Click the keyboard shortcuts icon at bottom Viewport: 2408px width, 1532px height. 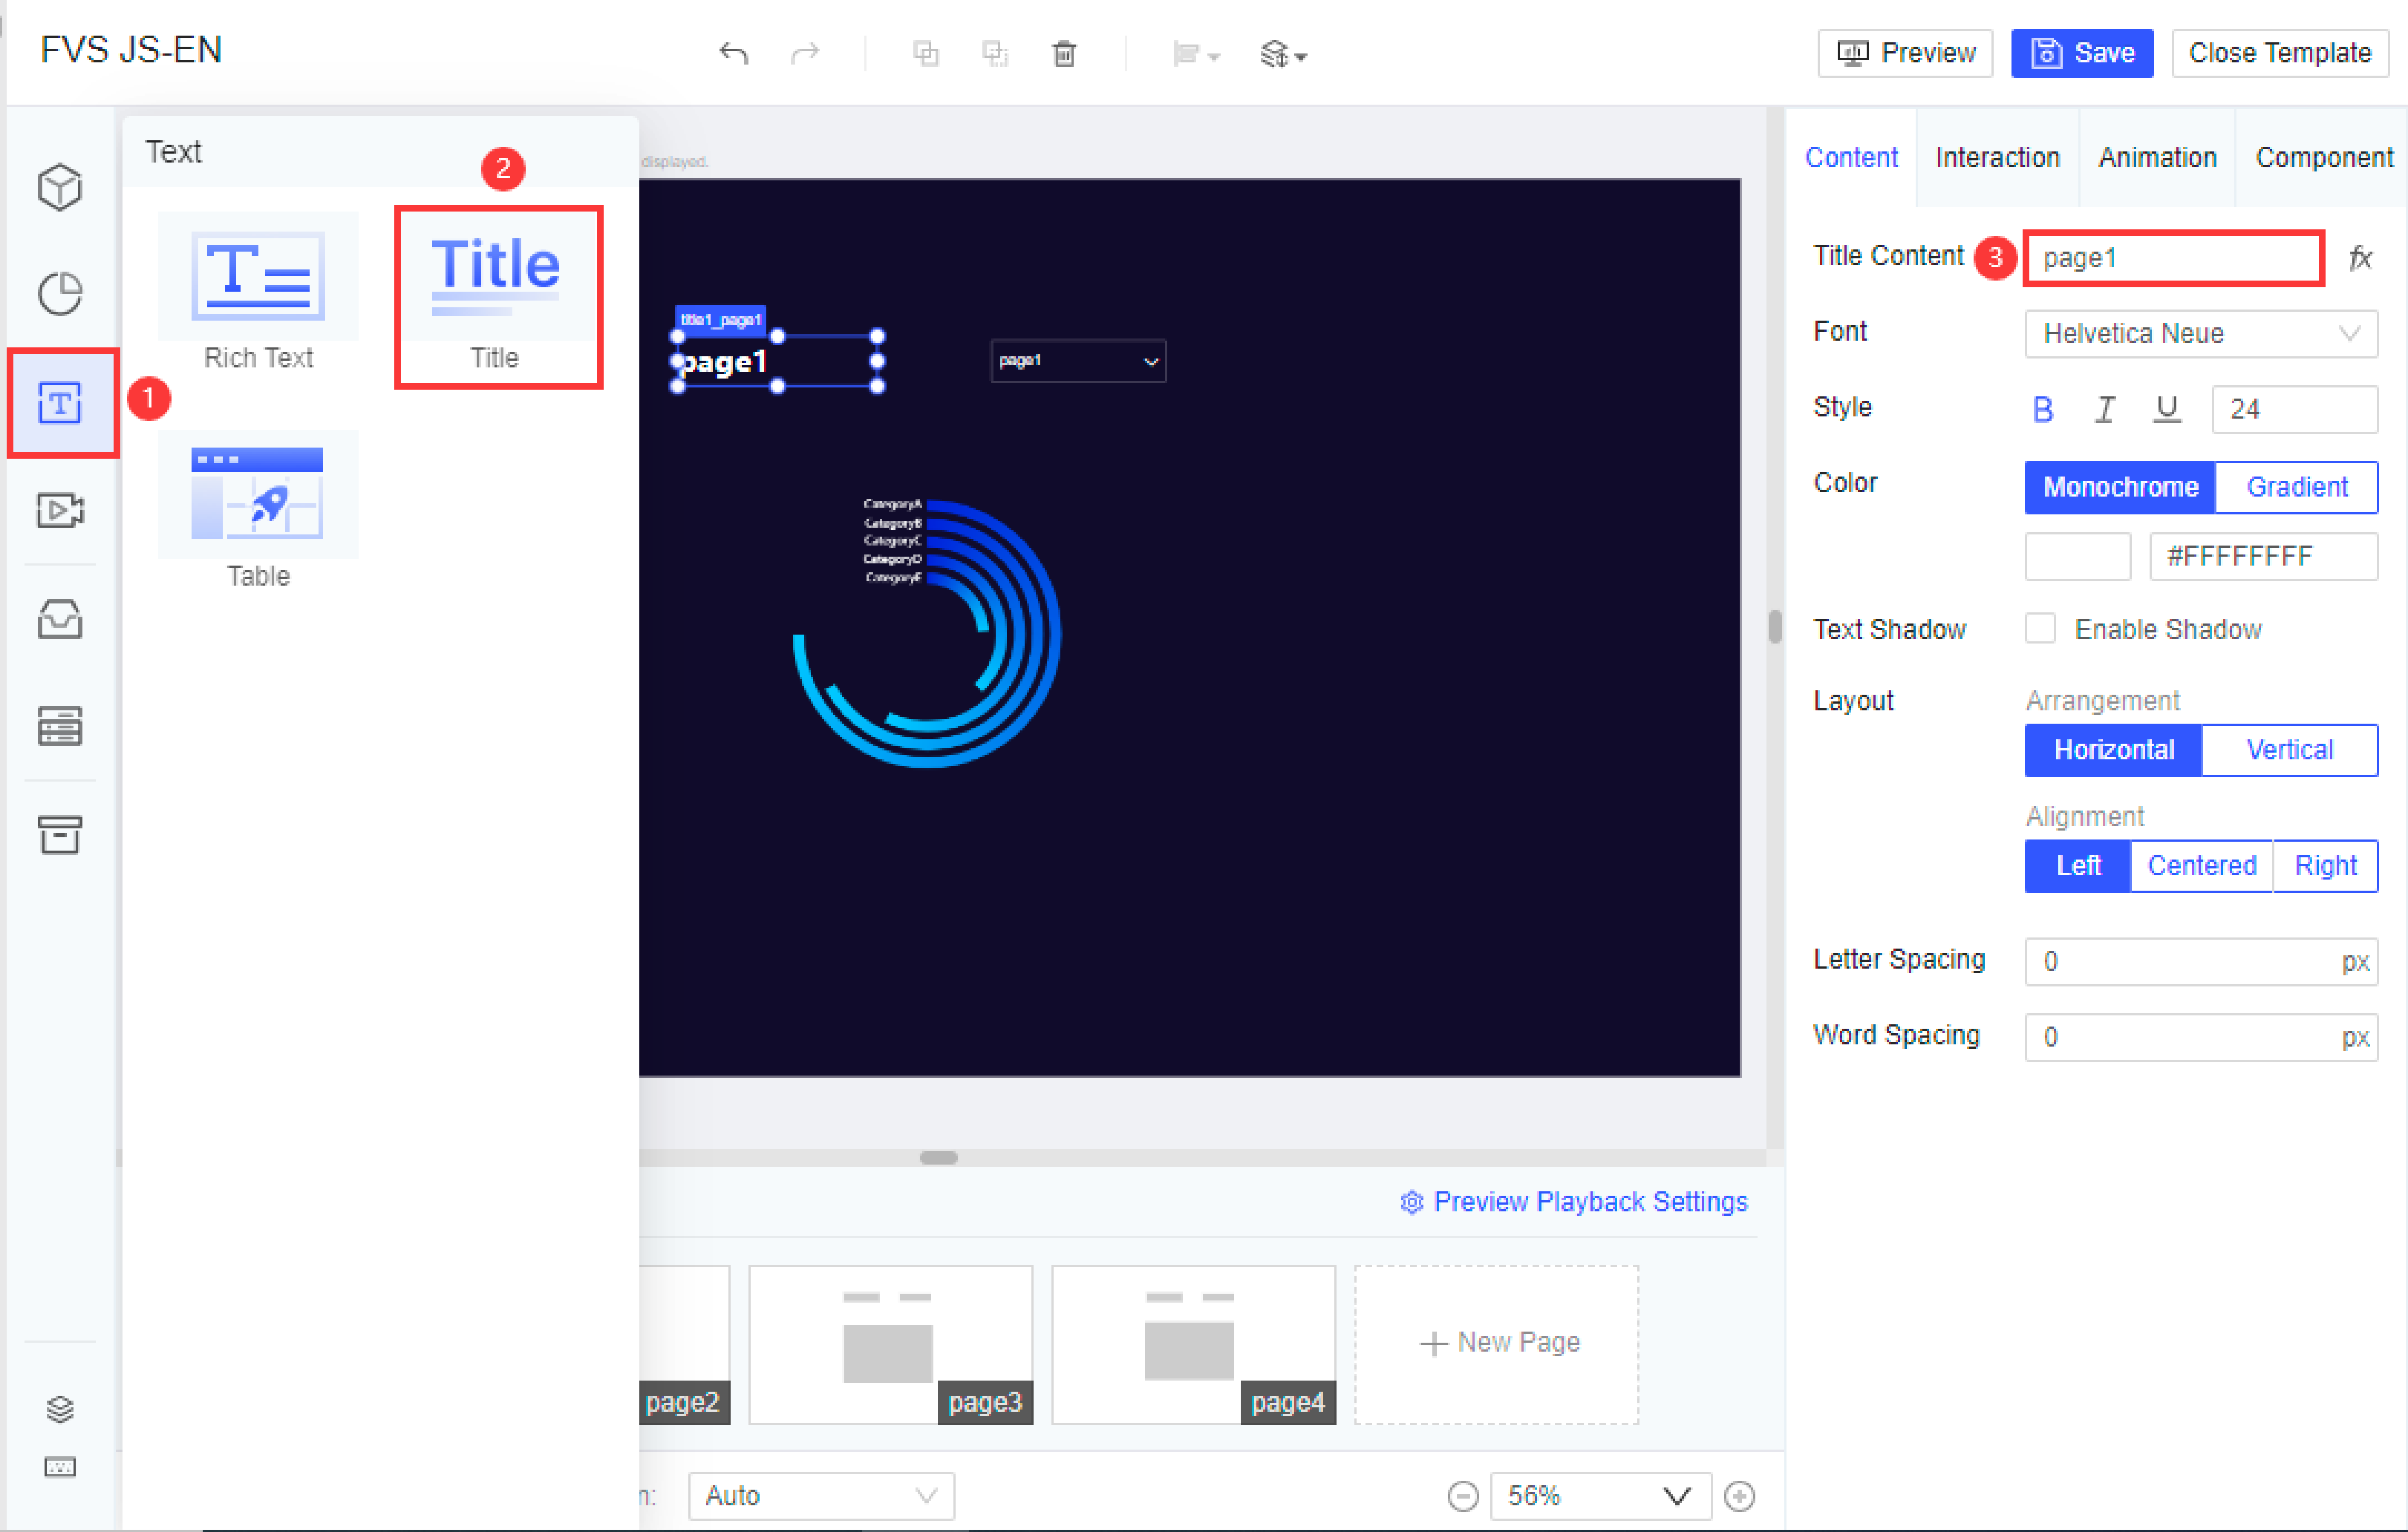60,1467
